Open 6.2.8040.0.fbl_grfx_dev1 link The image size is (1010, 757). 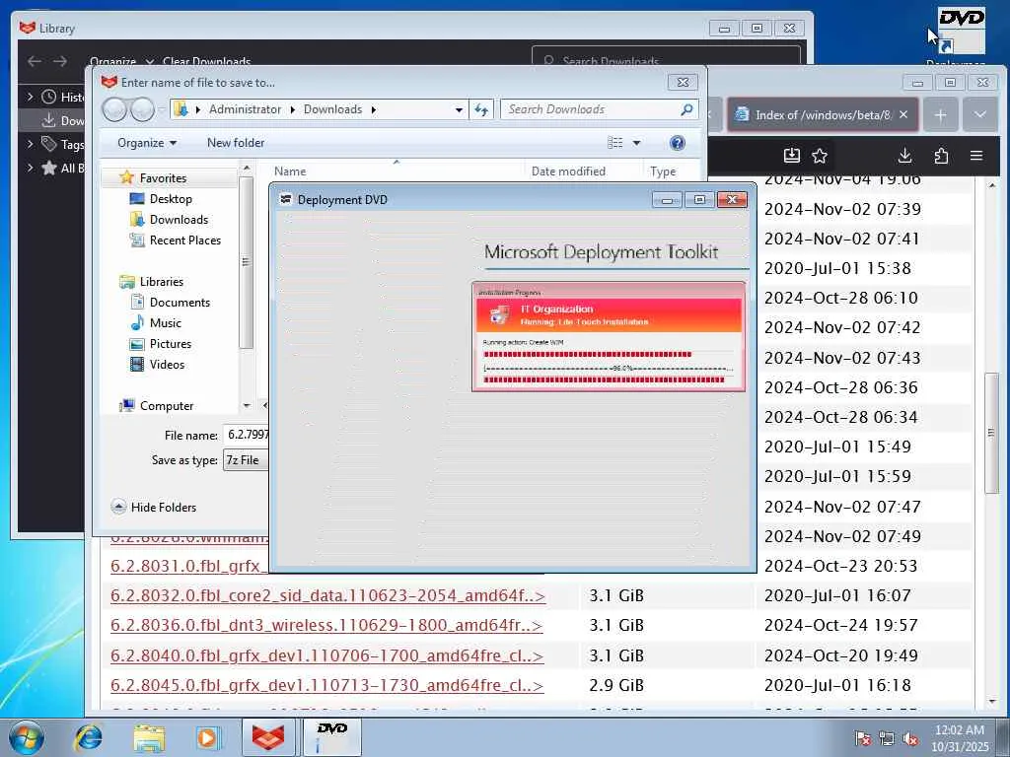click(x=326, y=655)
